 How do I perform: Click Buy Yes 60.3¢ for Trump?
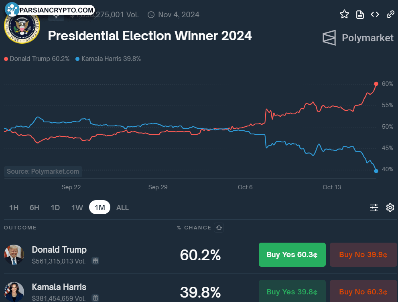[292, 255]
